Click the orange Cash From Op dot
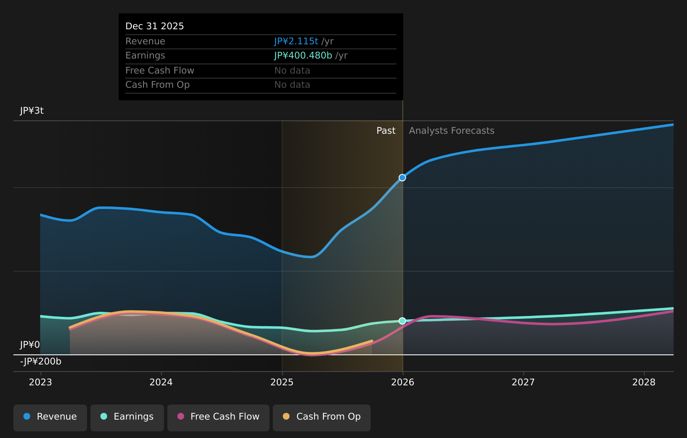The width and height of the screenshot is (687, 438). 286,417
